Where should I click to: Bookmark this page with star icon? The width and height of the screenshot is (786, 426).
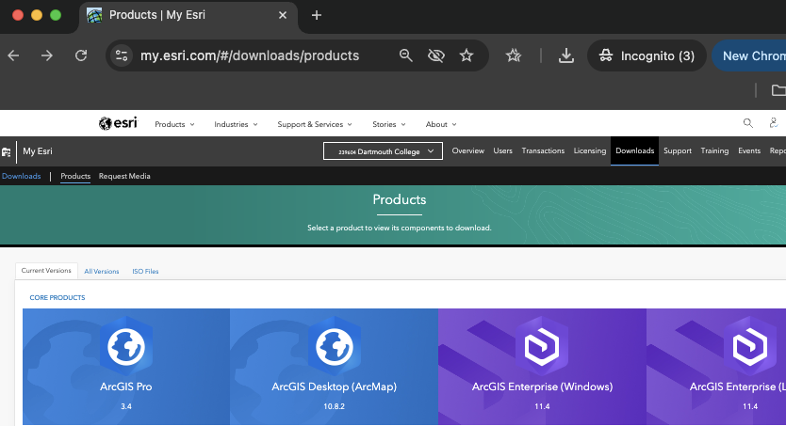[467, 55]
